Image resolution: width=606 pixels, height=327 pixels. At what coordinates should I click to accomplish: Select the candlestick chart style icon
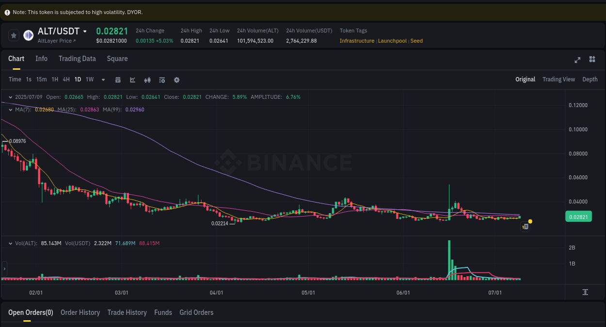click(x=147, y=79)
